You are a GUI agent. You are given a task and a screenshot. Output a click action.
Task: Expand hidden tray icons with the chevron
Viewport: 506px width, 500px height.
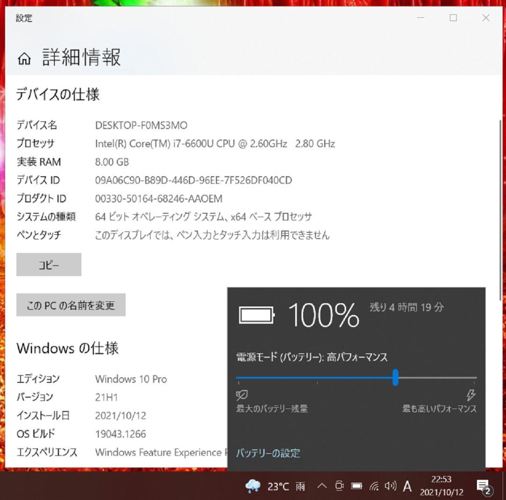tap(322, 486)
